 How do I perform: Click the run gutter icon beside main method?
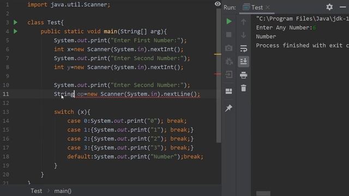[x=15, y=32]
